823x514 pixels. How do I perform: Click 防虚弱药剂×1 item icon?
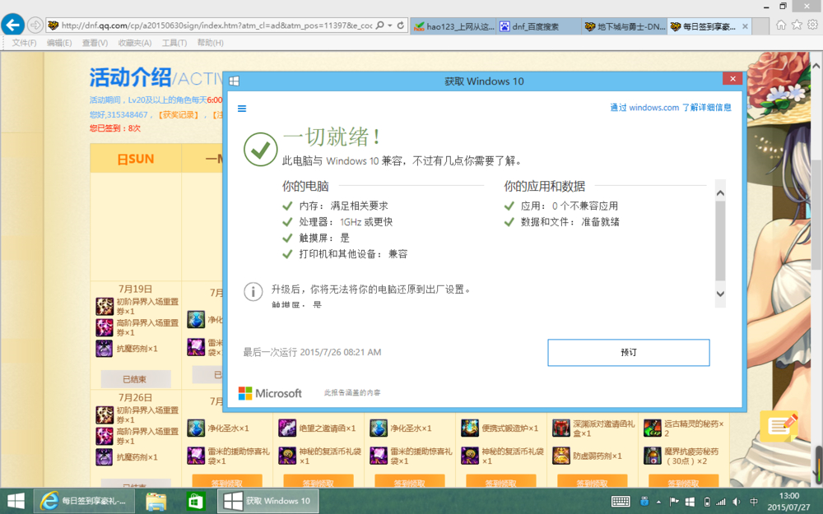point(561,456)
